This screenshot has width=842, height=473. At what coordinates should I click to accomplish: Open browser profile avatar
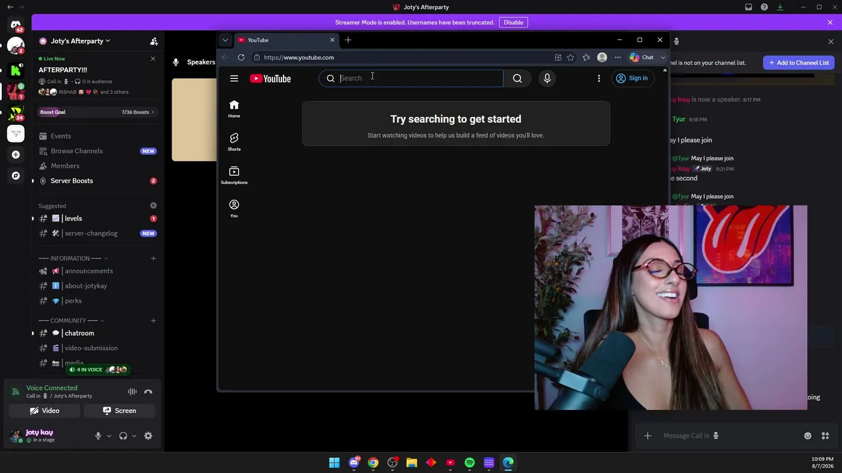pos(602,57)
